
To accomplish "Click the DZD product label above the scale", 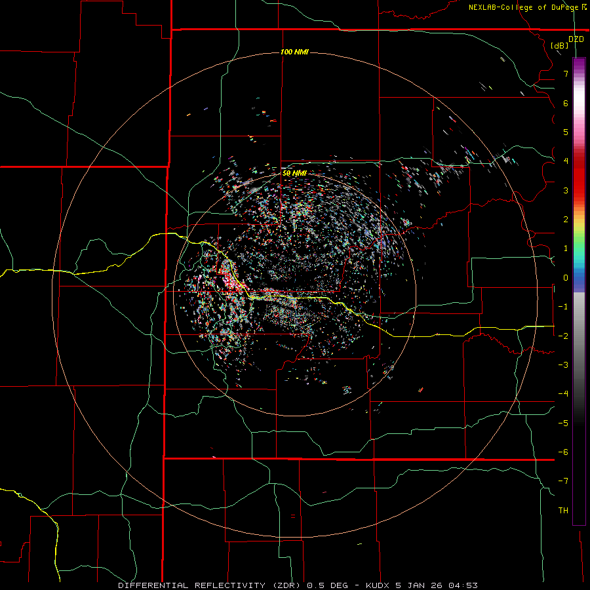I will 576,39.
